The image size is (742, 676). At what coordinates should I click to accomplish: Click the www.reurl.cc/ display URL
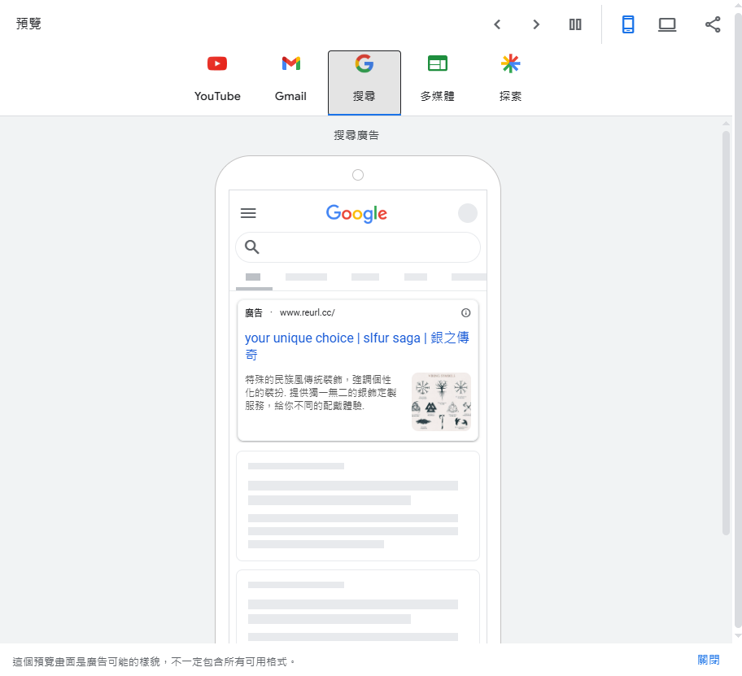click(307, 312)
